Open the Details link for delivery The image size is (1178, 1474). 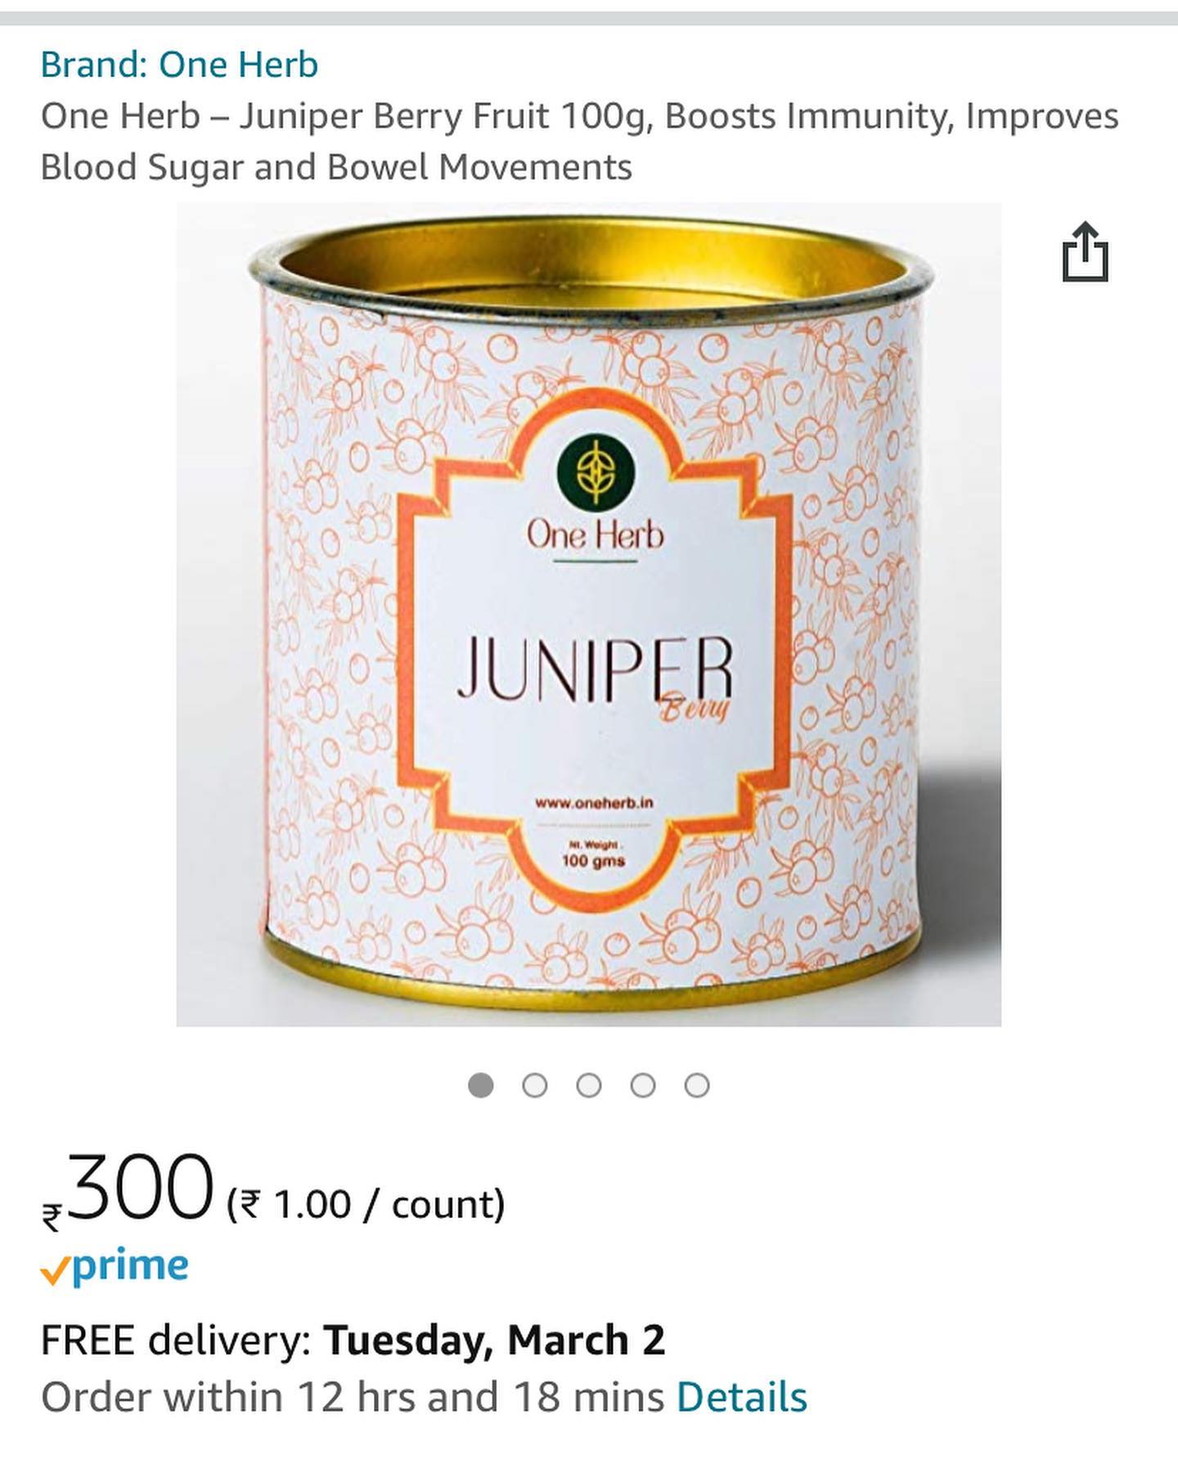tap(741, 1397)
